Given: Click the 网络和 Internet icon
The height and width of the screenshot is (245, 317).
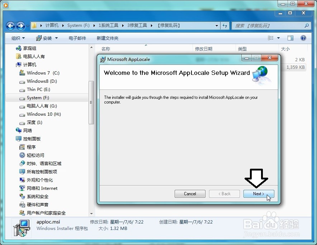Looking at the screenshot, I should pos(22,188).
